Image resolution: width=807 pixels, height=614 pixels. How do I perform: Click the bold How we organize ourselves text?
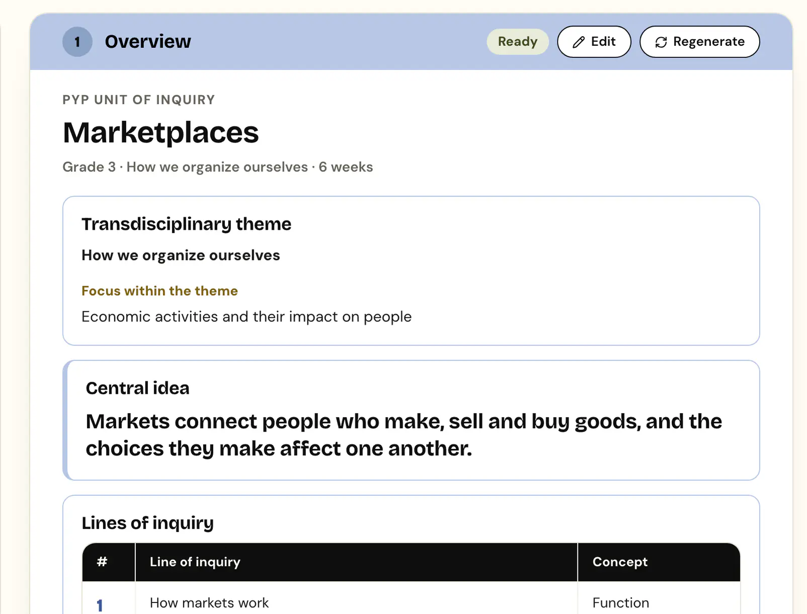click(x=181, y=255)
